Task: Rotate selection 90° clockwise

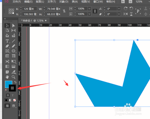Action: (126, 9)
